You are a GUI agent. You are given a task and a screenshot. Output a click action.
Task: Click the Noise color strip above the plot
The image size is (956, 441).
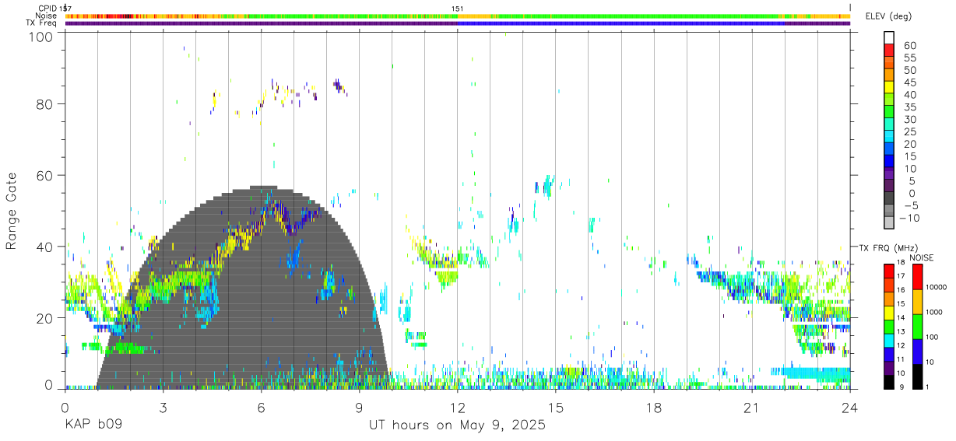point(458,16)
